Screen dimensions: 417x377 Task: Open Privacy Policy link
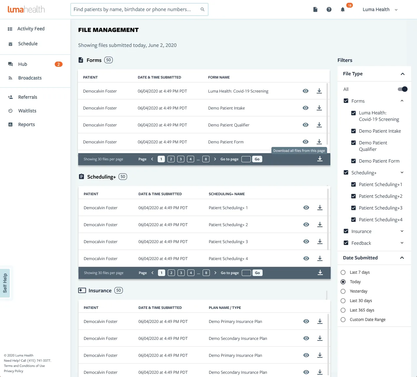pos(13,371)
